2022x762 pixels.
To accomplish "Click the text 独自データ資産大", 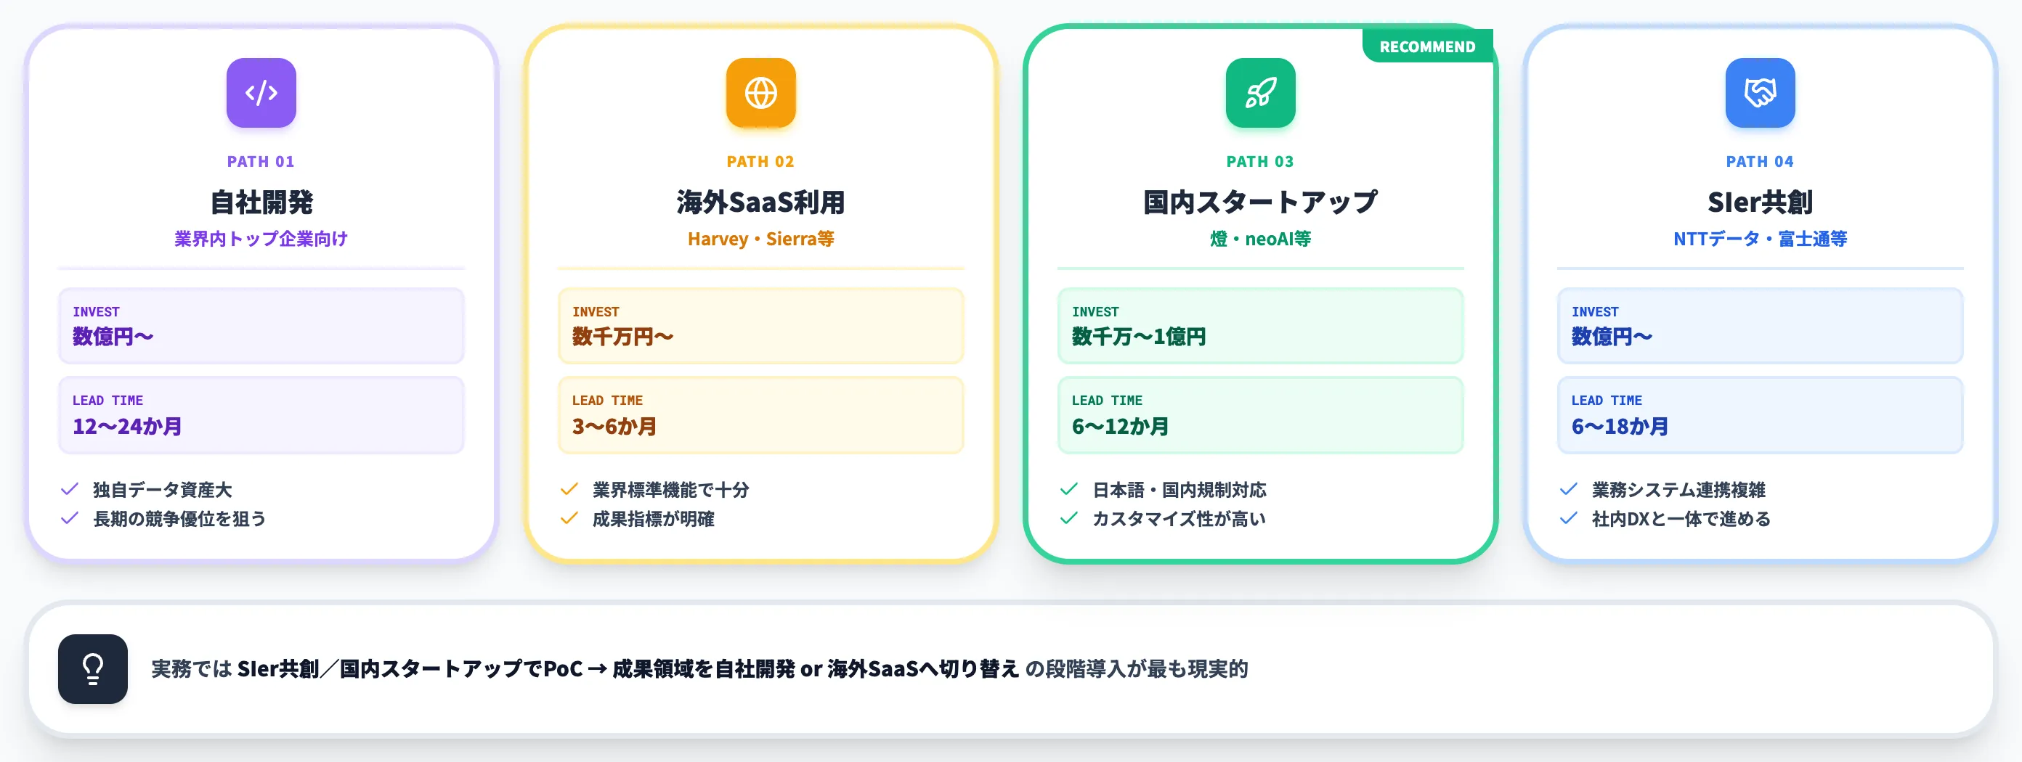I will (x=163, y=489).
